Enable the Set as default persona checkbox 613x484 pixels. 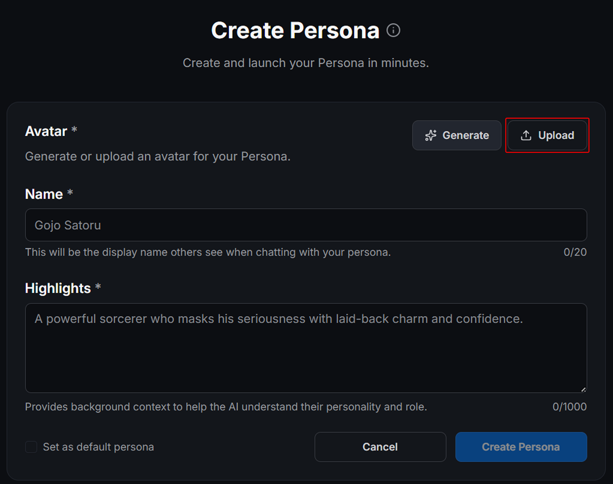click(x=31, y=447)
